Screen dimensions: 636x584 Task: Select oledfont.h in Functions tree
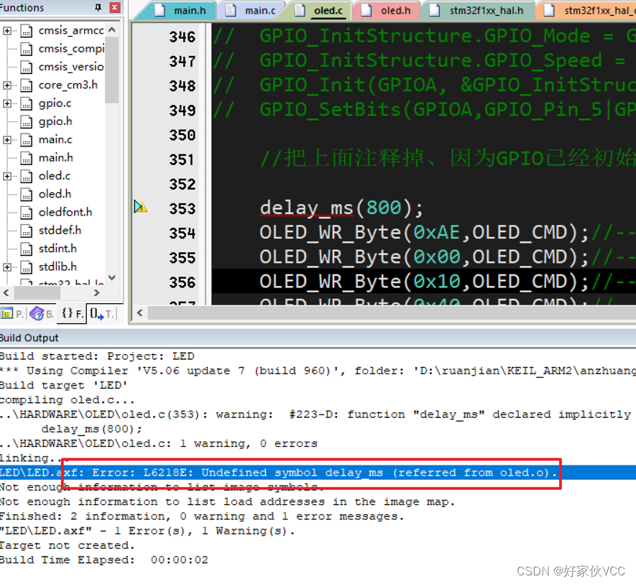click(65, 212)
